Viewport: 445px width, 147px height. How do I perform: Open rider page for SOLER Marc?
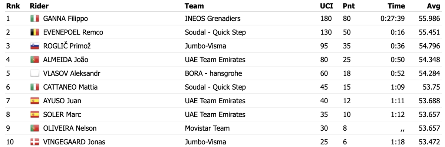[62, 114]
